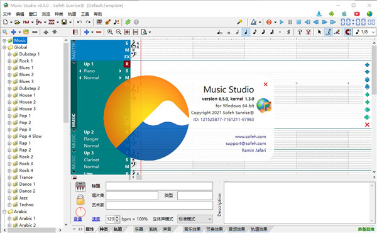Click the metronome icon

click(x=254, y=22)
